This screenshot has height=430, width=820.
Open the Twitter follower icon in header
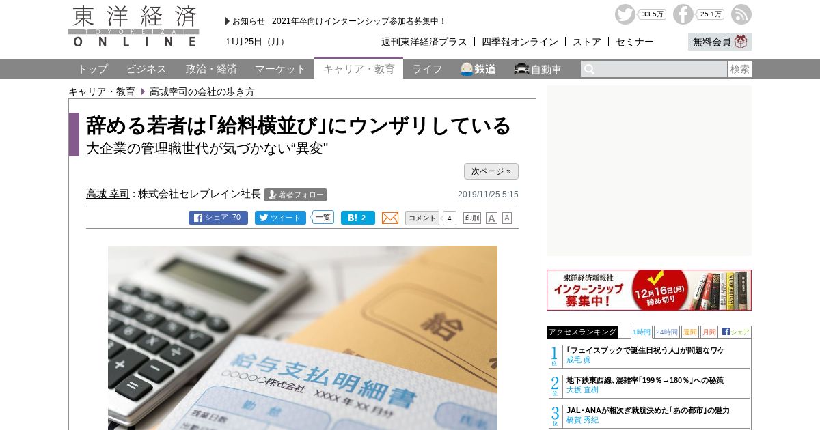pos(625,14)
